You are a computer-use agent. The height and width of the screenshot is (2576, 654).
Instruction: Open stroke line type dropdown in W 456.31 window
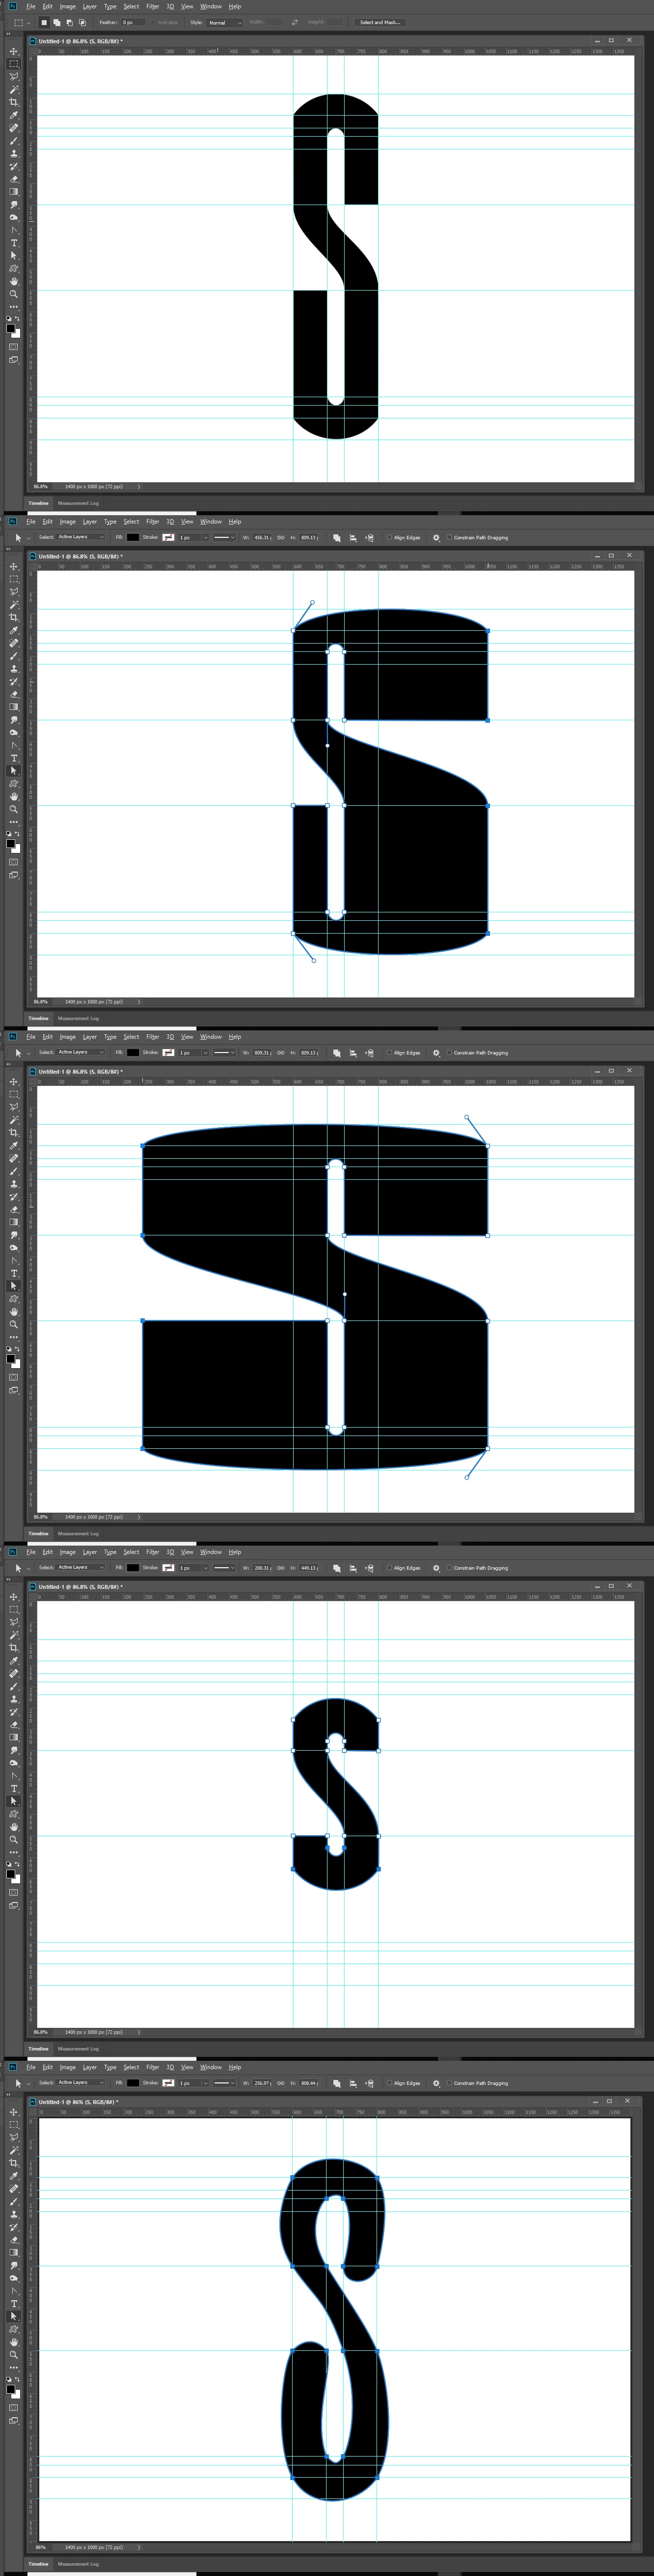[x=224, y=537]
